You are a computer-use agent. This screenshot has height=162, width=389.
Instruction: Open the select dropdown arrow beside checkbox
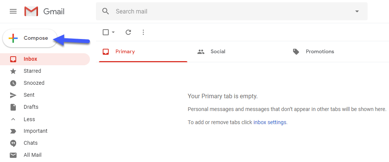click(113, 32)
